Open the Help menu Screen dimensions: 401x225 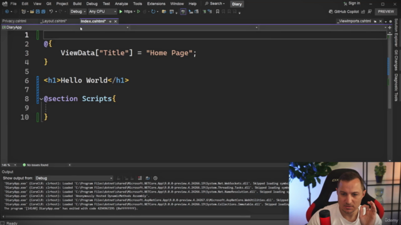tap(192, 4)
